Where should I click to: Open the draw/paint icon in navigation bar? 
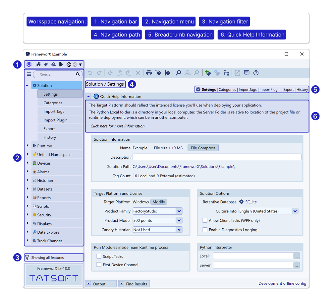coord(54,64)
